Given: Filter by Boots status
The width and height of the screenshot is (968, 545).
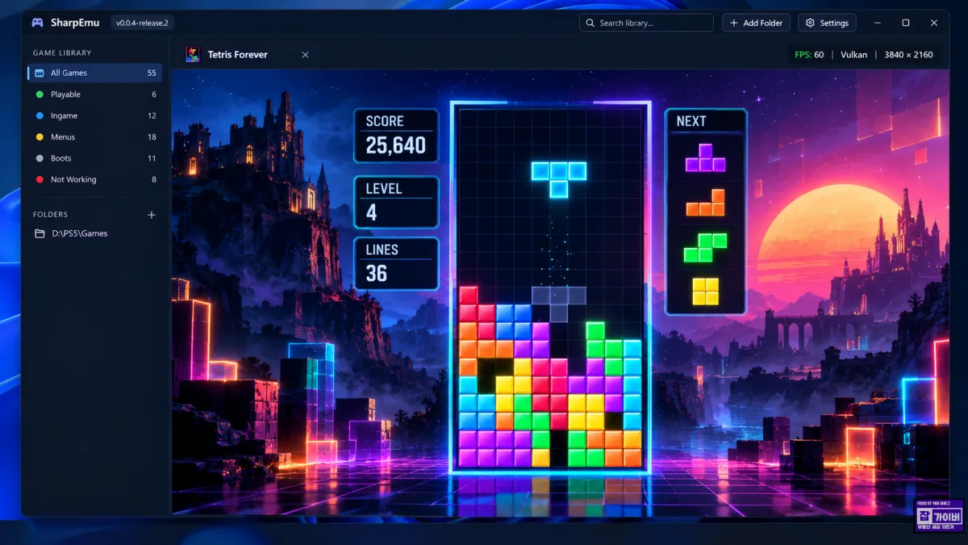Looking at the screenshot, I should click(x=94, y=158).
